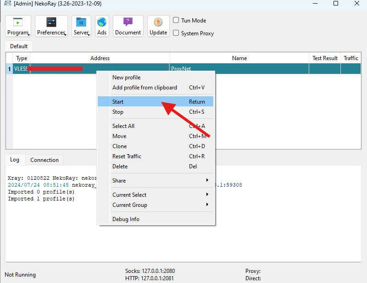
Task: Click the VLESS type cell
Action: coord(21,69)
